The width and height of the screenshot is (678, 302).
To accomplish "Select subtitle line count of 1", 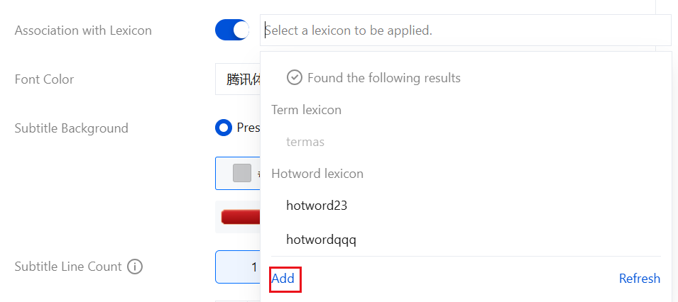I will tap(238, 267).
